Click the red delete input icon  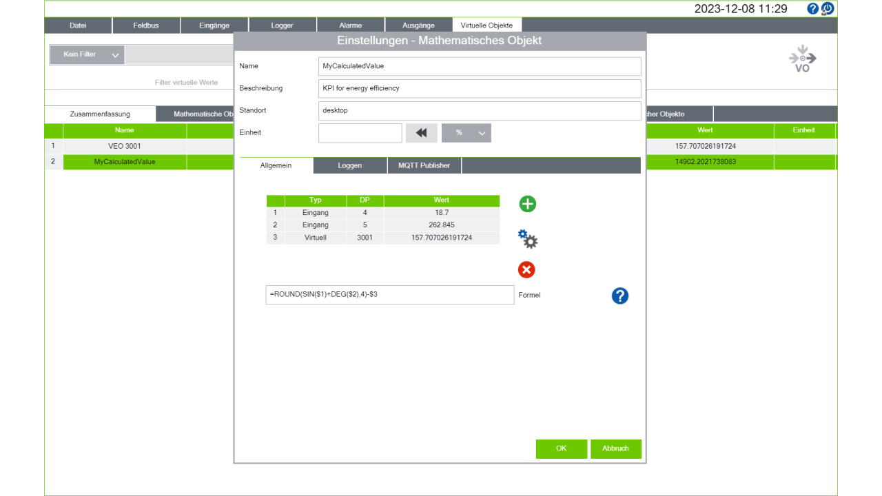click(x=526, y=269)
